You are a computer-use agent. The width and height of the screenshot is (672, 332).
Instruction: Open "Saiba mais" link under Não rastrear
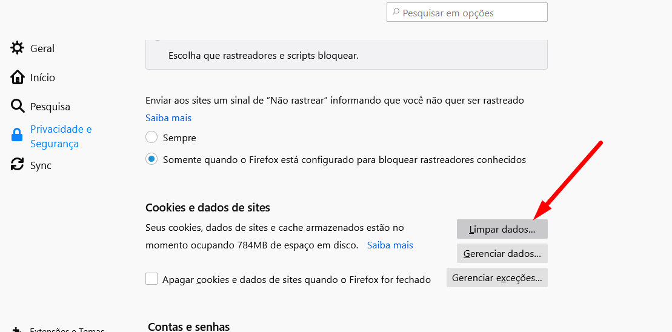pyautogui.click(x=168, y=118)
